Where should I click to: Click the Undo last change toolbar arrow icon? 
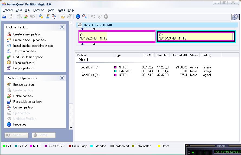(93, 17)
